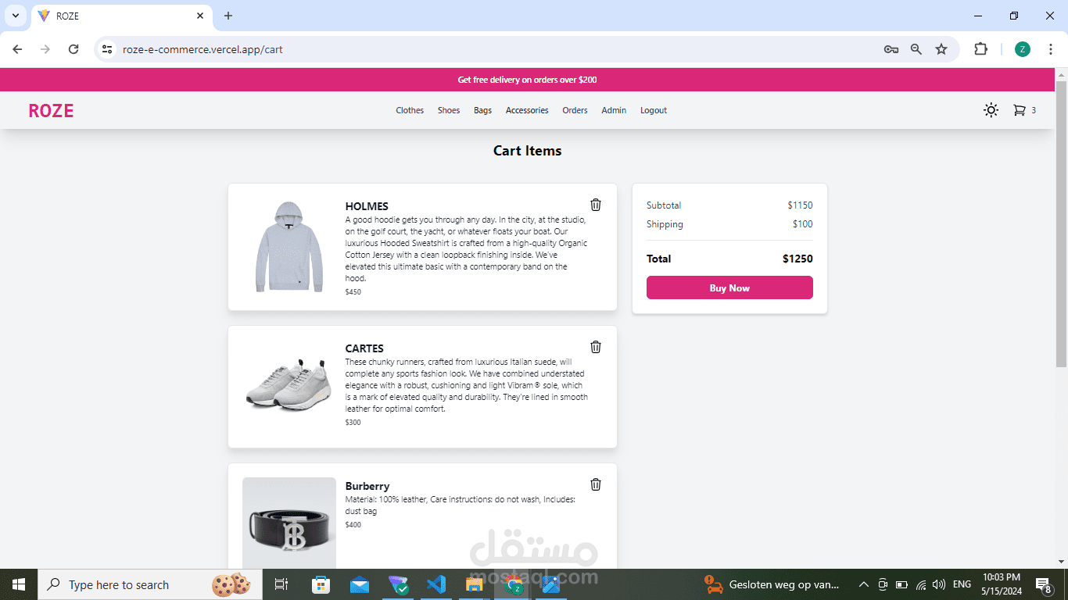The image size is (1068, 600).
Task: Reload the current page
Action: click(73, 49)
